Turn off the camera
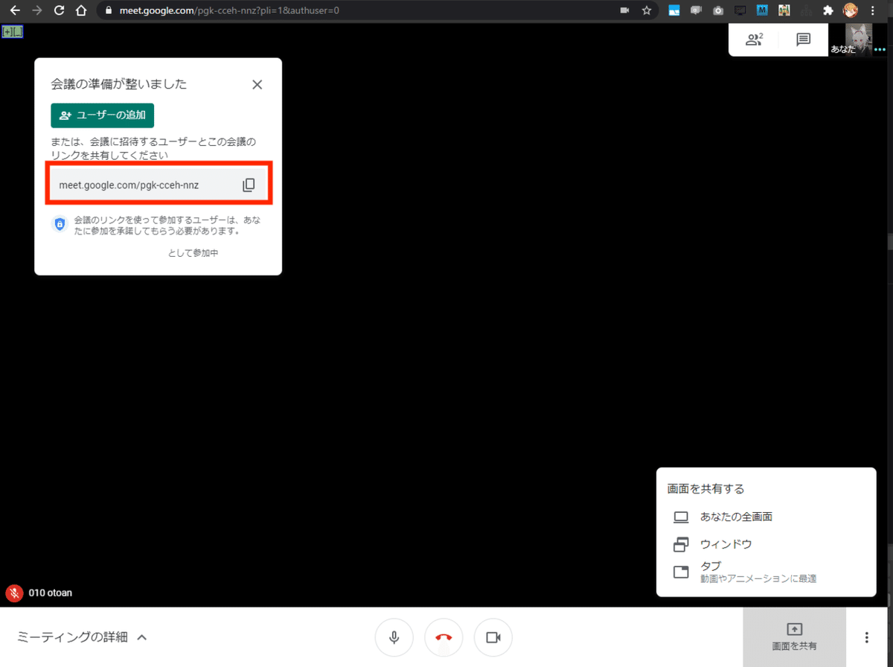This screenshot has height=667, width=893. pyautogui.click(x=493, y=637)
